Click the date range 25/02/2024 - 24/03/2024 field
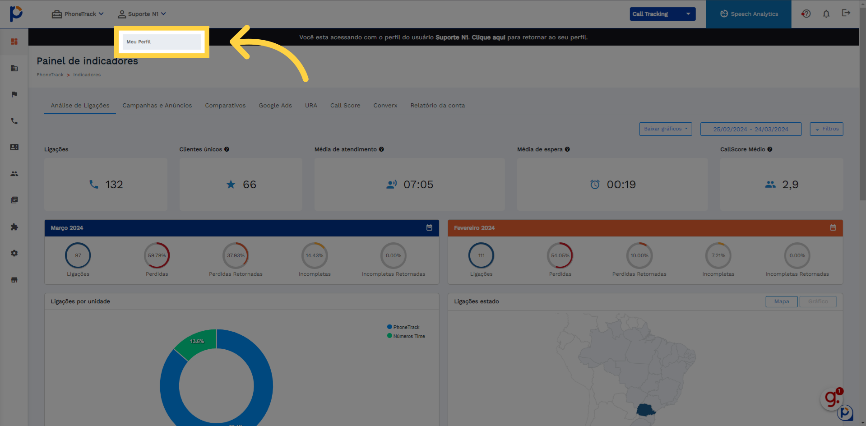The image size is (866, 426). [751, 129]
